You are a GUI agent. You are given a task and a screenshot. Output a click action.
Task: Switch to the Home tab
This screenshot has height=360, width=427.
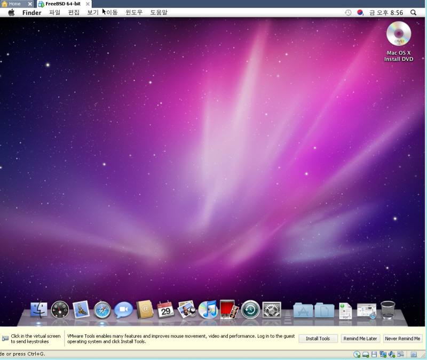click(17, 4)
